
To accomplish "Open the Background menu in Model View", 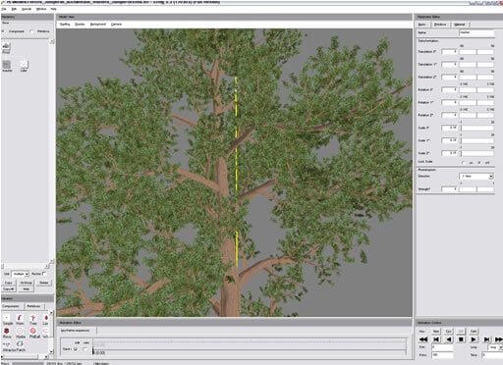I will [x=98, y=25].
